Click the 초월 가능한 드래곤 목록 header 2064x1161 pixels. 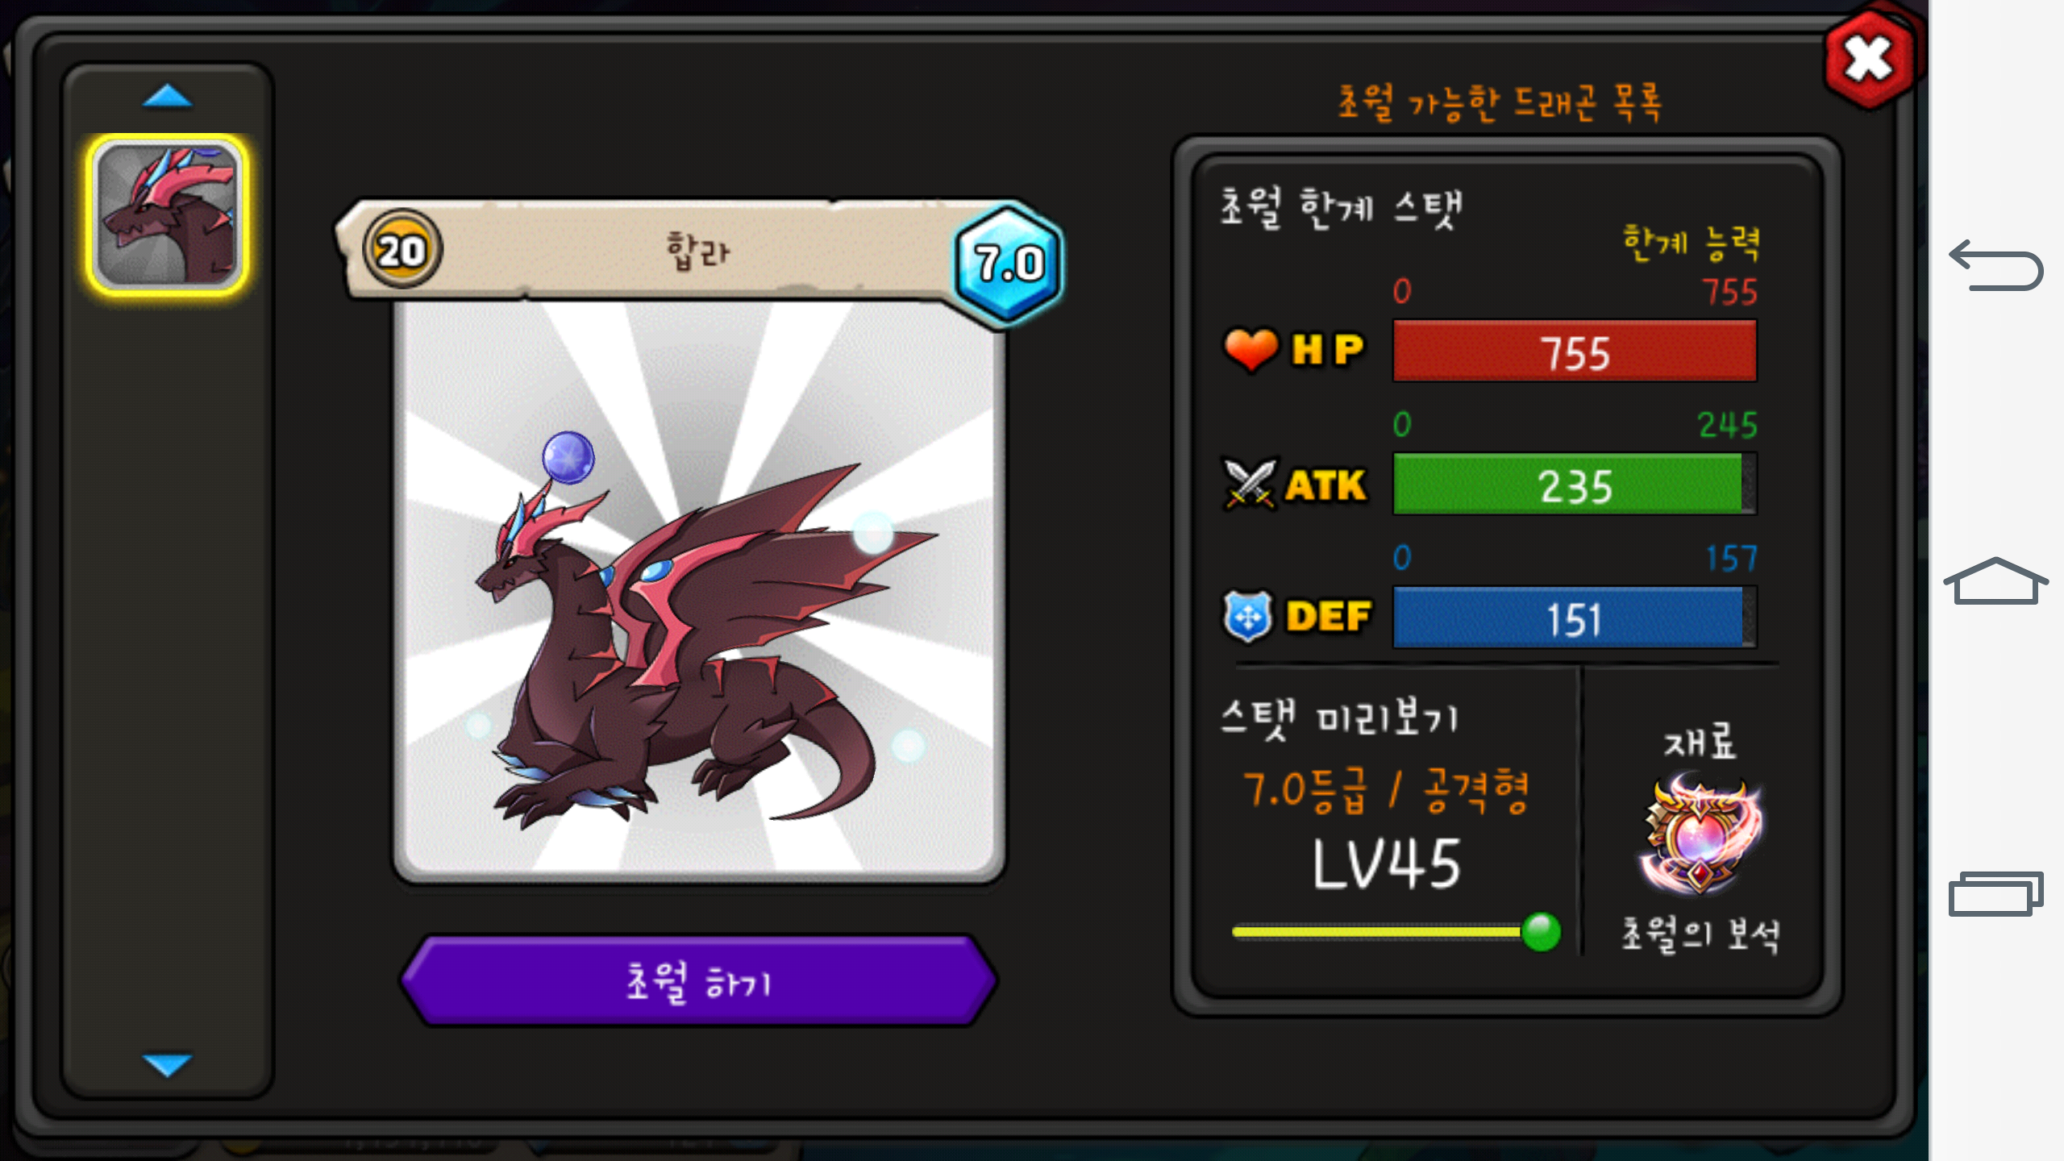[x=1500, y=103]
